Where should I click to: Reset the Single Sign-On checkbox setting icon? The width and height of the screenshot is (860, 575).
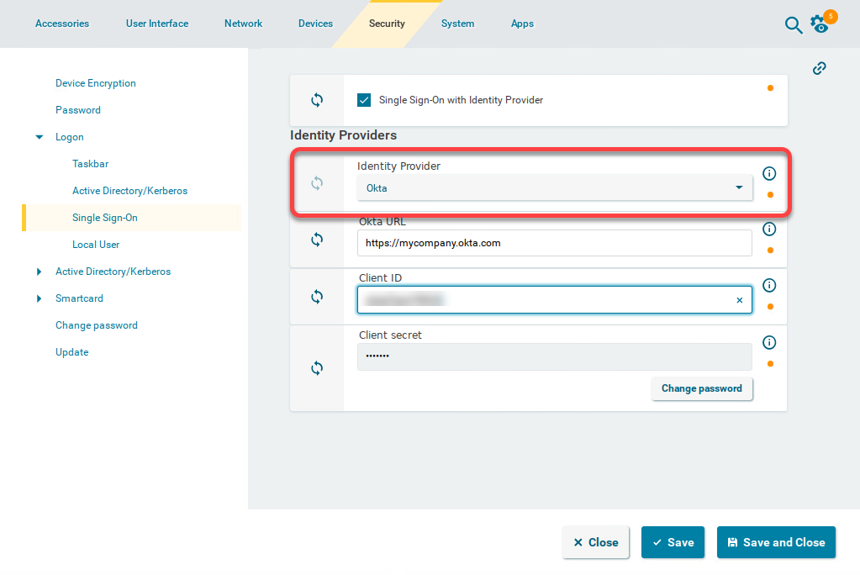(317, 100)
